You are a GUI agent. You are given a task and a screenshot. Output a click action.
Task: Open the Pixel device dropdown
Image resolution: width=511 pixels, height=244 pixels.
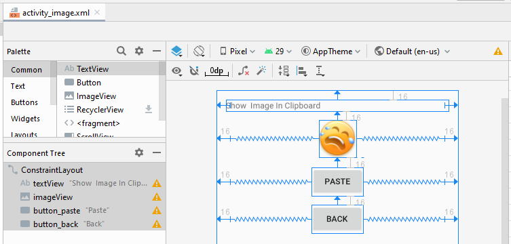[238, 52]
